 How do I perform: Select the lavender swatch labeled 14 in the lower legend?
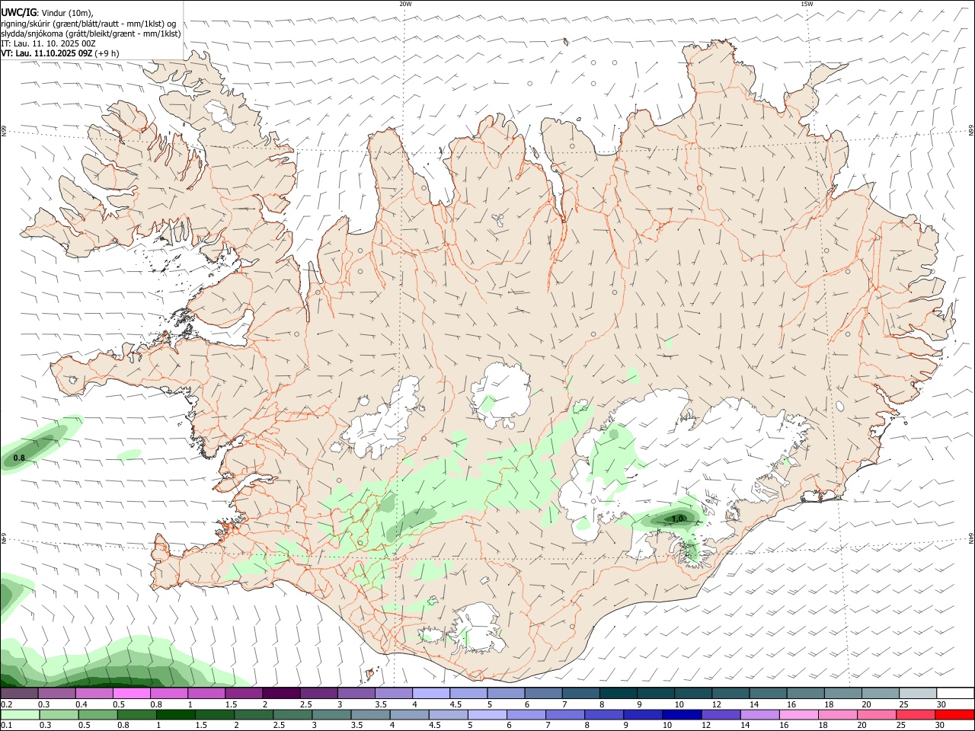tap(759, 715)
